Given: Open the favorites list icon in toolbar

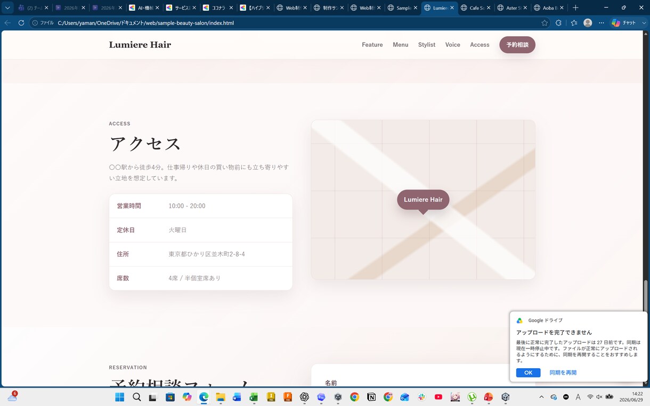Looking at the screenshot, I should [574, 23].
